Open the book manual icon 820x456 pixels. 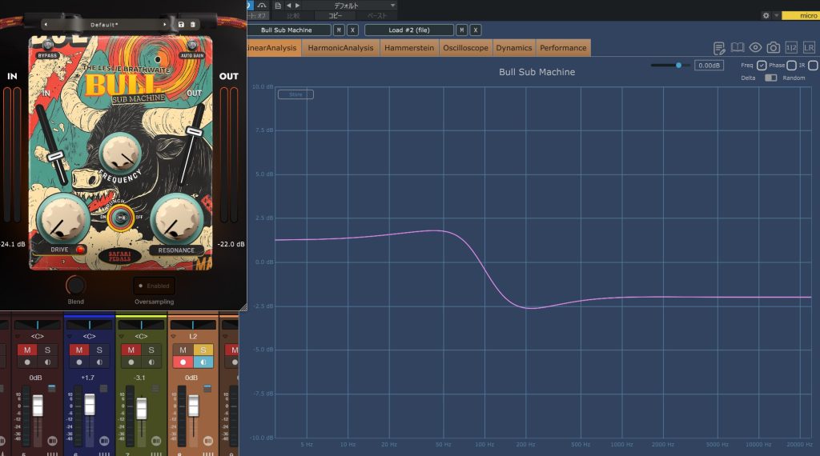point(738,48)
